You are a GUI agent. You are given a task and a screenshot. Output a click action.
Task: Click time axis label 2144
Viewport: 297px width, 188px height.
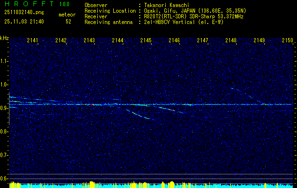[118, 40]
